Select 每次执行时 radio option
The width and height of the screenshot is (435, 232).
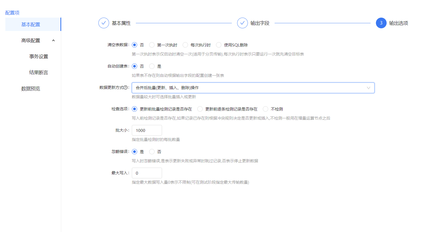coord(185,45)
